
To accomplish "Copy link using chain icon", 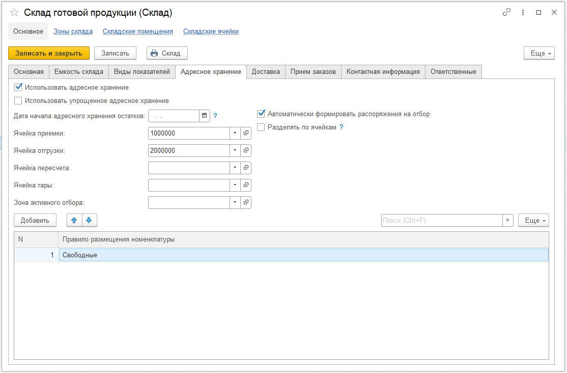I will 506,13.
